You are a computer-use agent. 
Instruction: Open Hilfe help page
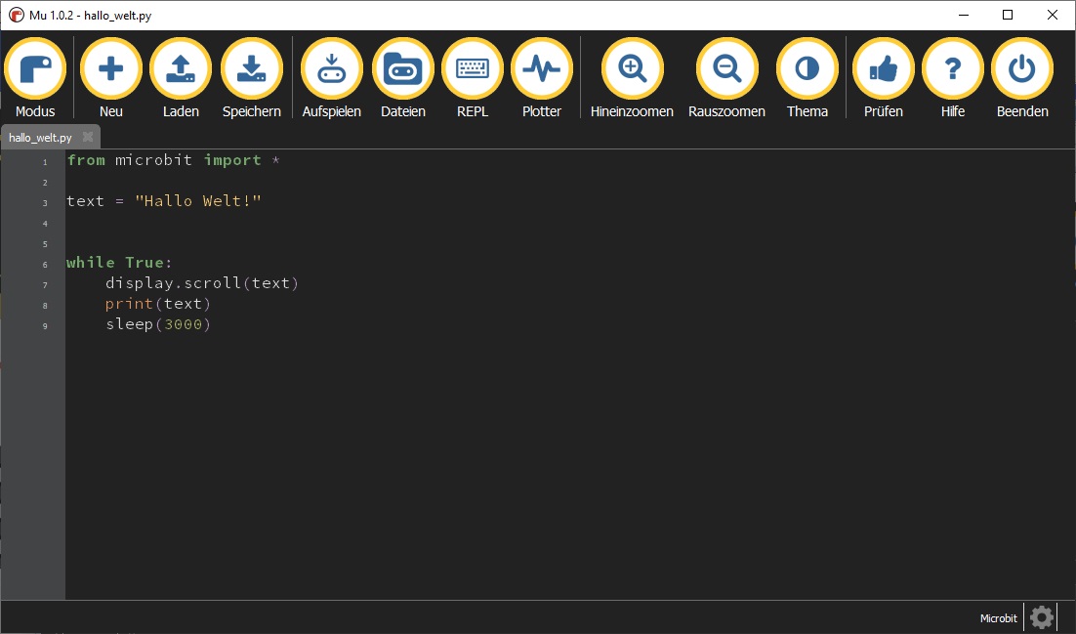pyautogui.click(x=952, y=78)
